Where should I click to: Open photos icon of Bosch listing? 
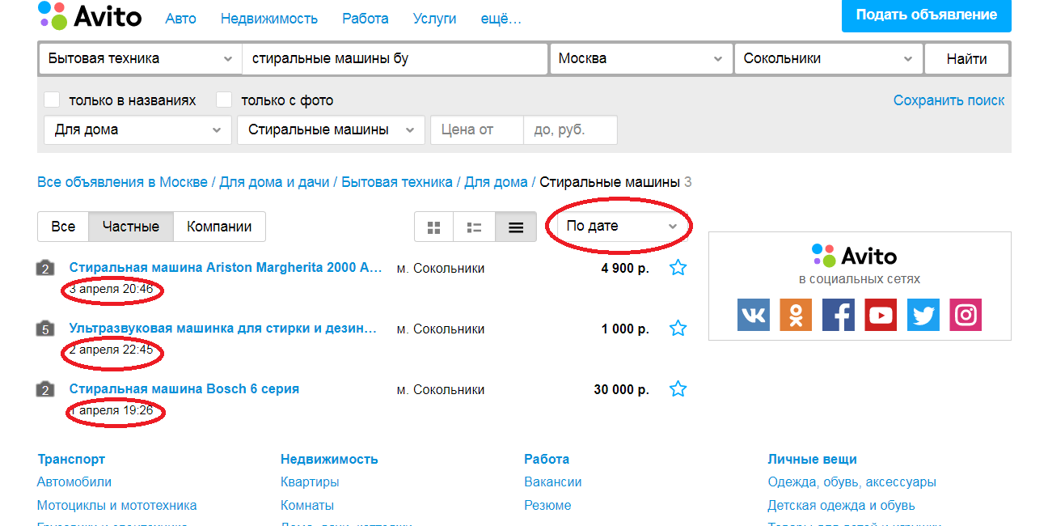[45, 389]
